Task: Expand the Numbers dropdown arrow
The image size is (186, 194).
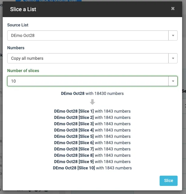Action: point(173,58)
